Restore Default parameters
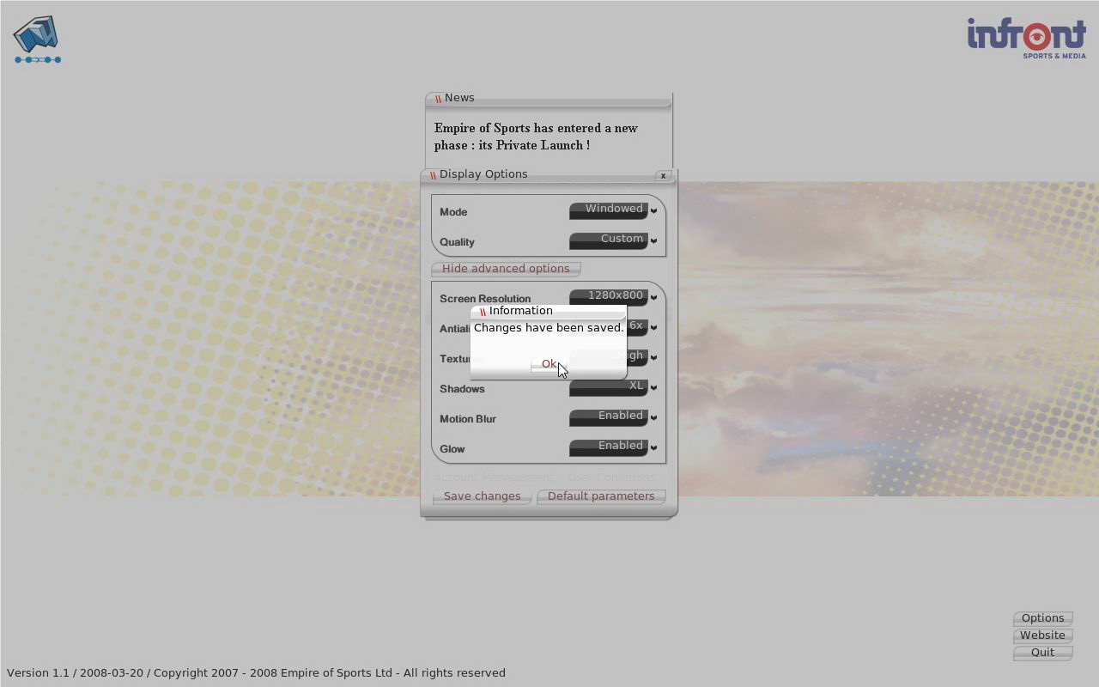The height and width of the screenshot is (687, 1099). point(601,496)
